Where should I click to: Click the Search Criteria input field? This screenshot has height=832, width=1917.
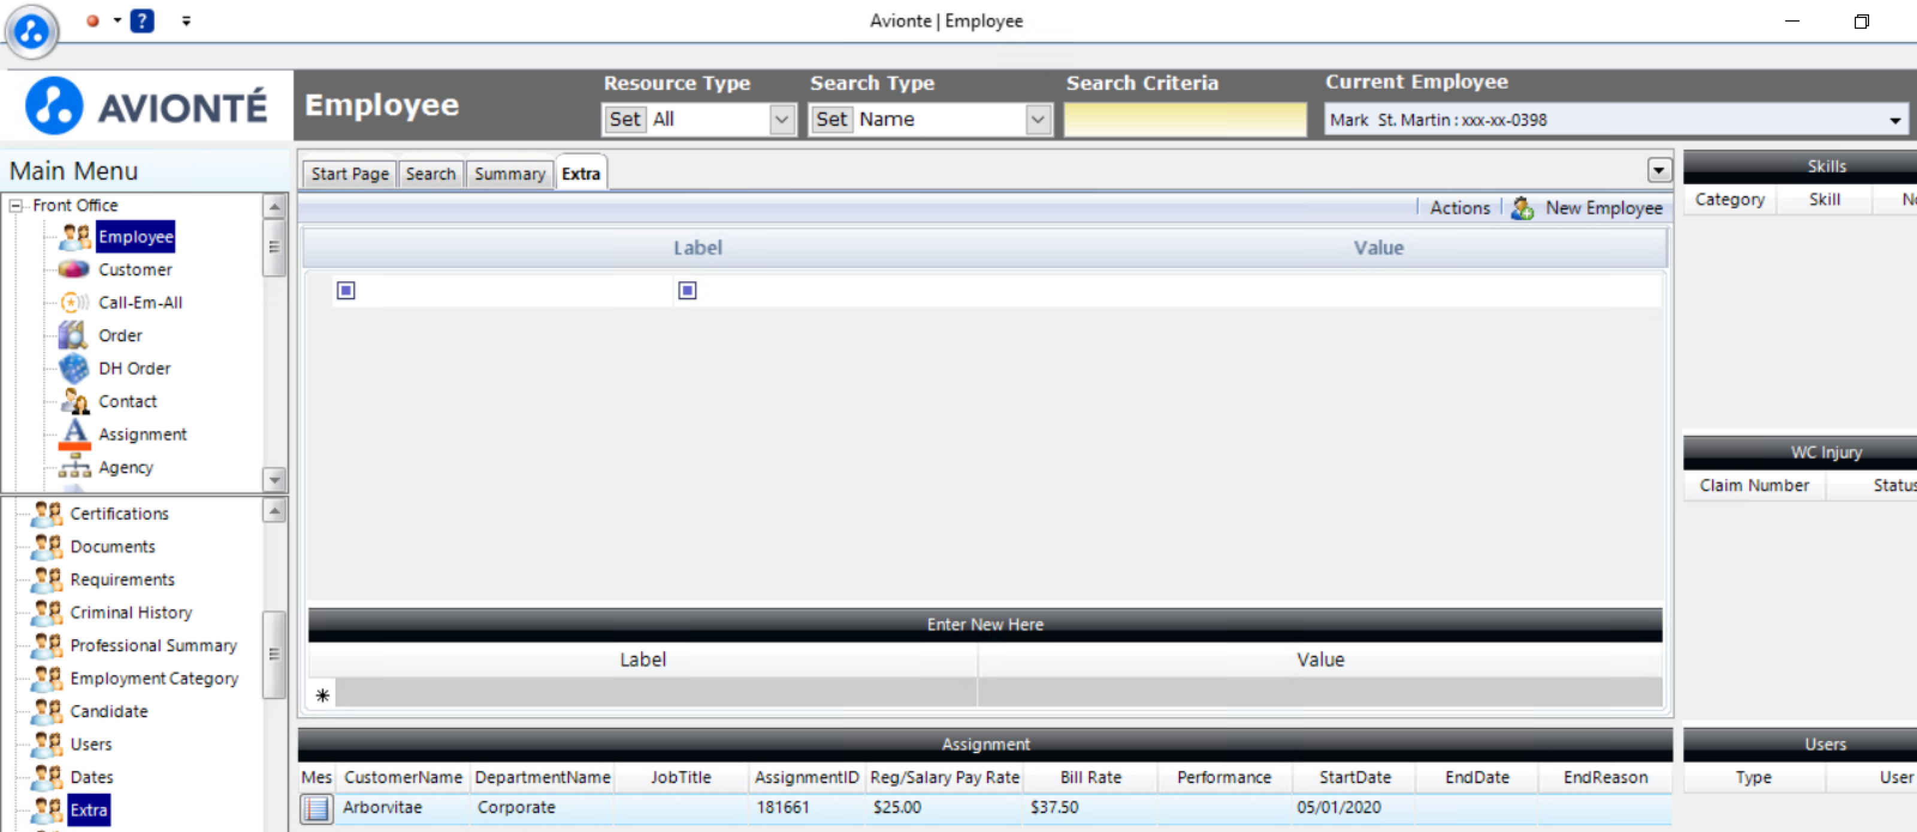[1185, 120]
